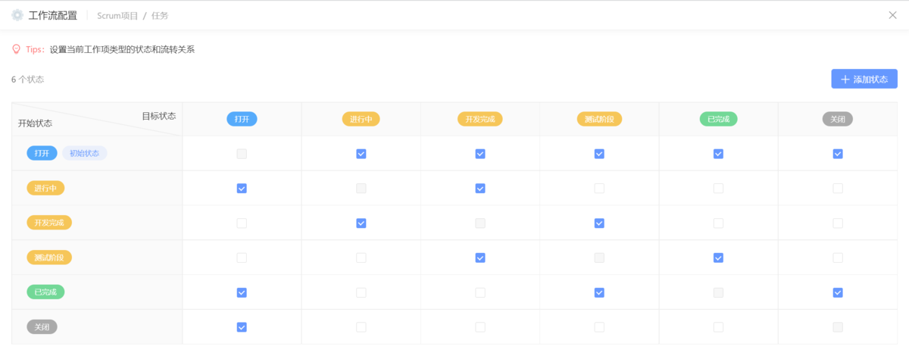The width and height of the screenshot is (909, 356).
Task: Uncheck 进行中 to 打开 transition
Action: click(x=242, y=189)
